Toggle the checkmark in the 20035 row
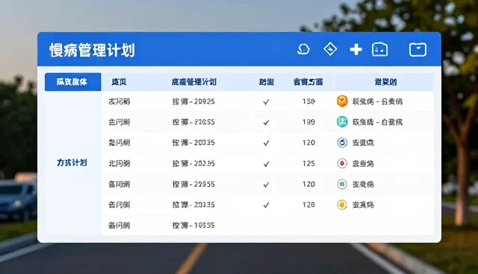Image resolution: width=478 pixels, height=274 pixels. pyautogui.click(x=266, y=143)
